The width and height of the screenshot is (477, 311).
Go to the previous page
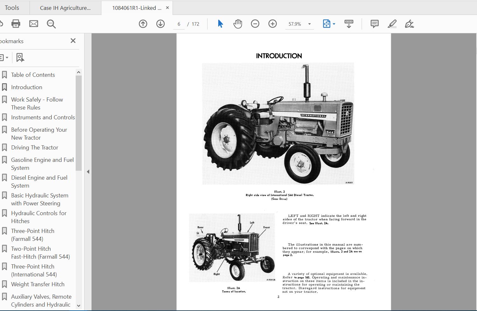pyautogui.click(x=143, y=24)
